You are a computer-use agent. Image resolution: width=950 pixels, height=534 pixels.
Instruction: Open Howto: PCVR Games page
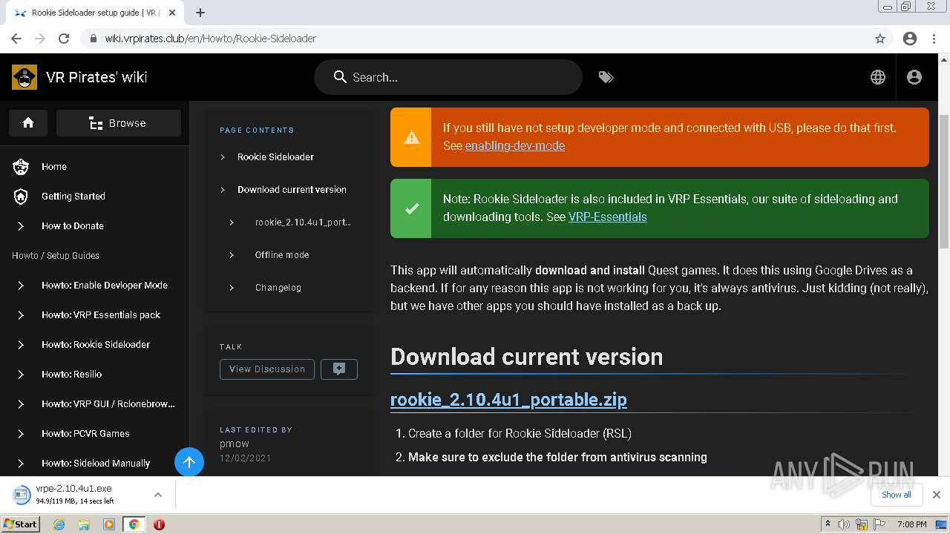85,434
